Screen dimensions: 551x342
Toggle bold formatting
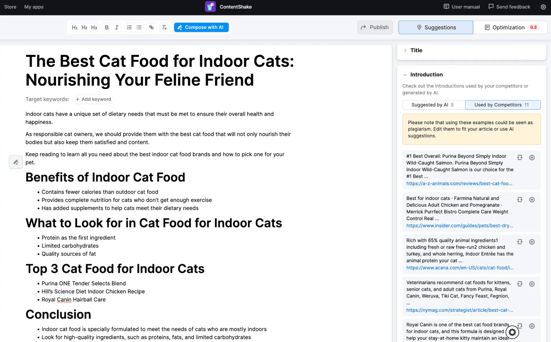point(107,27)
